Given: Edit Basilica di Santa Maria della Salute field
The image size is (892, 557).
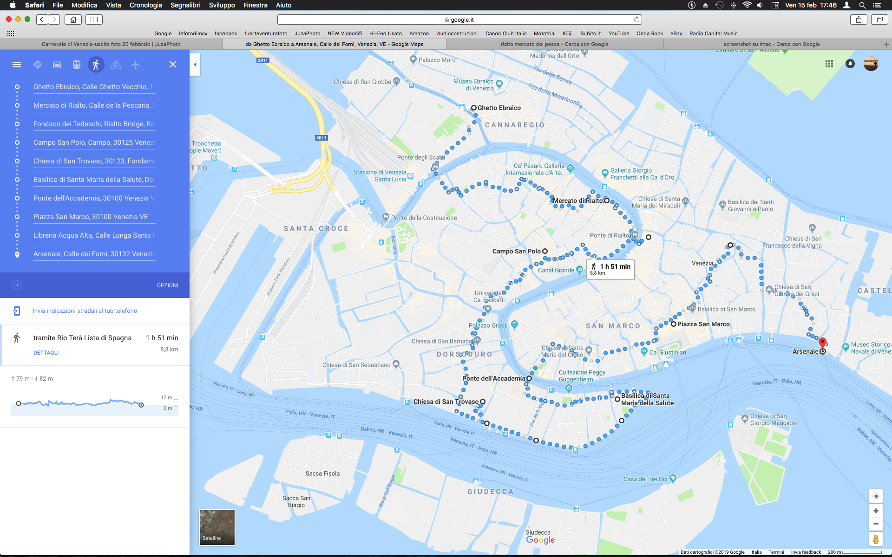Looking at the screenshot, I should [94, 180].
